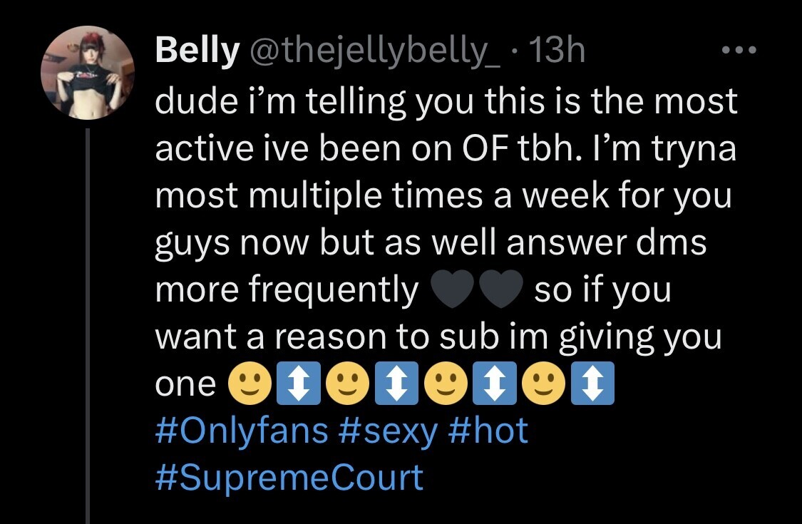Click the third up-down arrow emoji
This screenshot has width=802, height=524.
click(494, 384)
